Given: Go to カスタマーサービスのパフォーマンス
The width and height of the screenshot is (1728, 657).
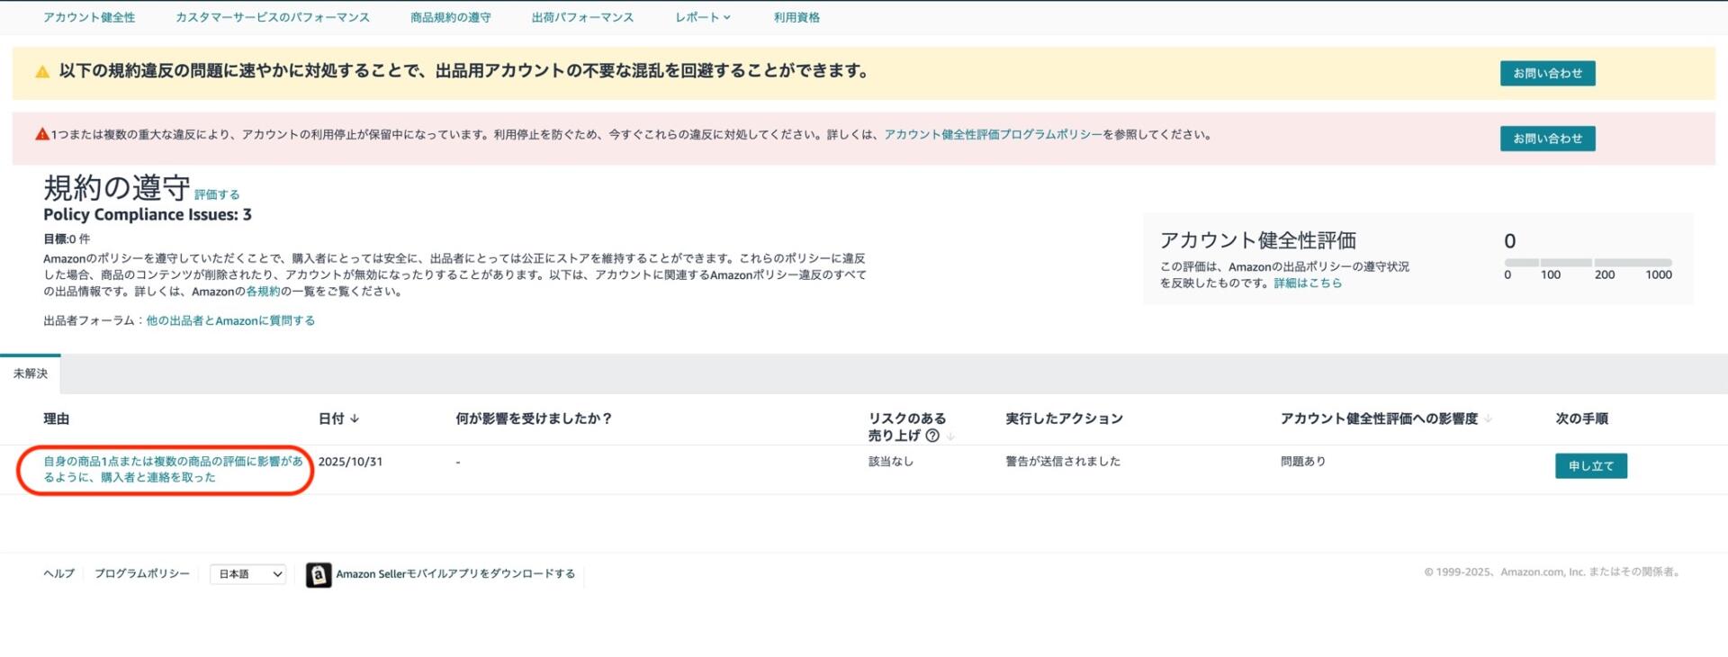Looking at the screenshot, I should pyautogui.click(x=272, y=17).
